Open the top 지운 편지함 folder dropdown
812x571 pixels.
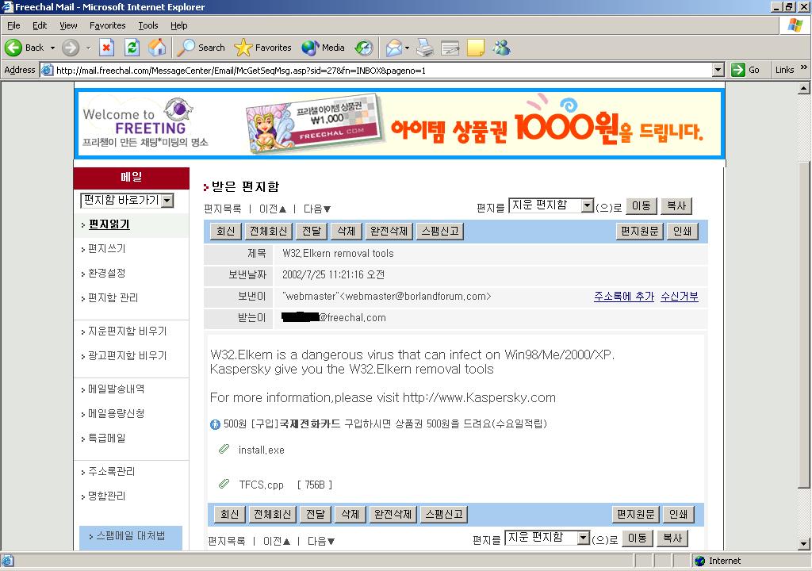[x=587, y=206]
